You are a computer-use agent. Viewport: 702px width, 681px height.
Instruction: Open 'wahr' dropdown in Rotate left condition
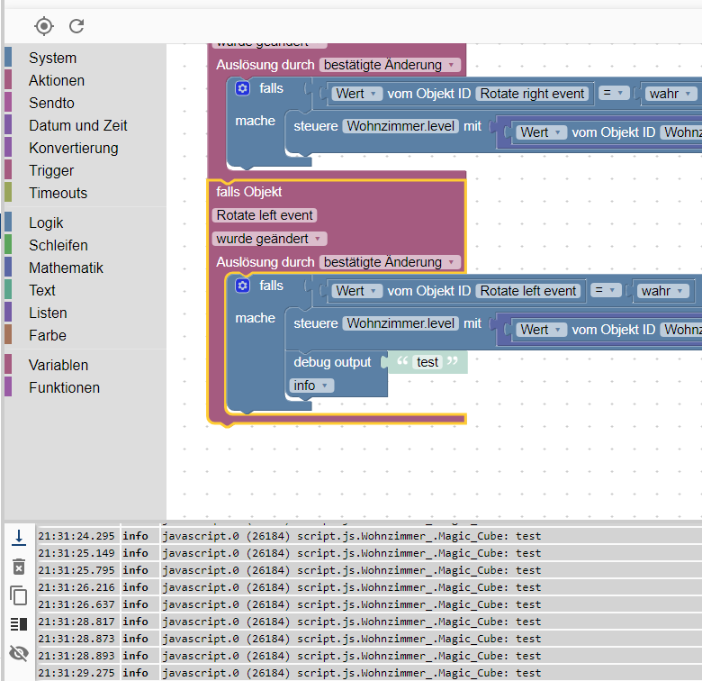coord(662,290)
